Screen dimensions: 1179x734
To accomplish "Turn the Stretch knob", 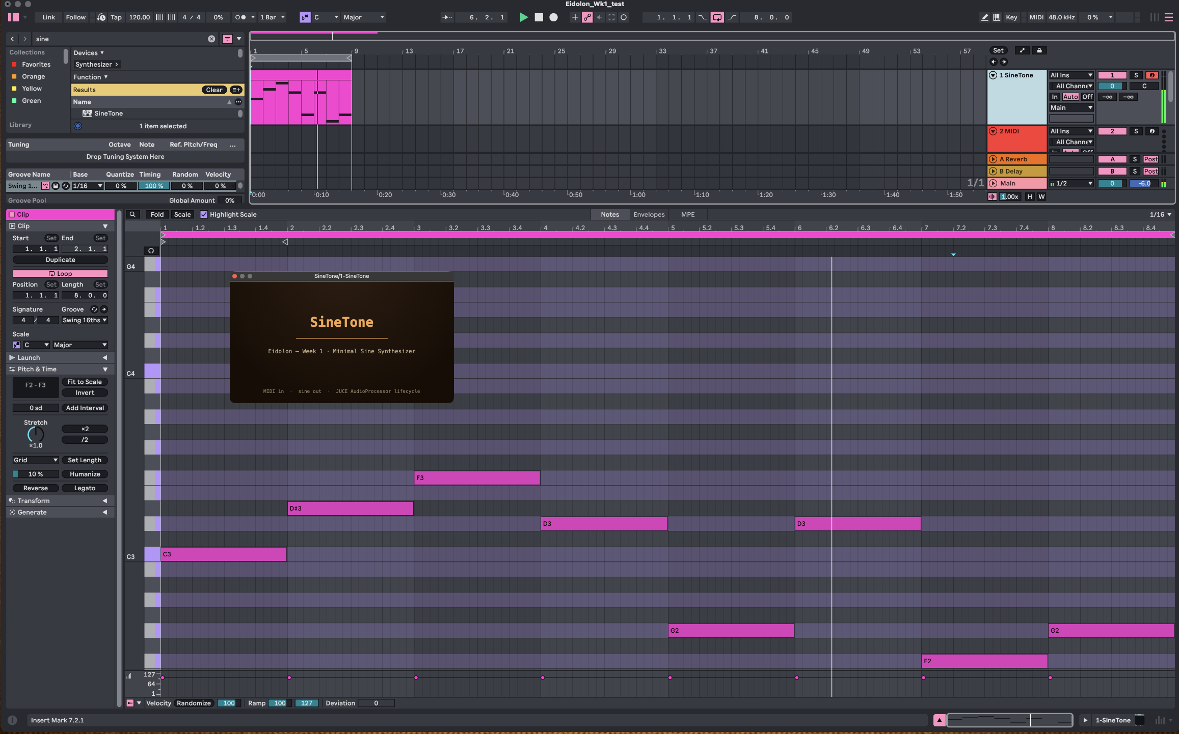I will [36, 434].
